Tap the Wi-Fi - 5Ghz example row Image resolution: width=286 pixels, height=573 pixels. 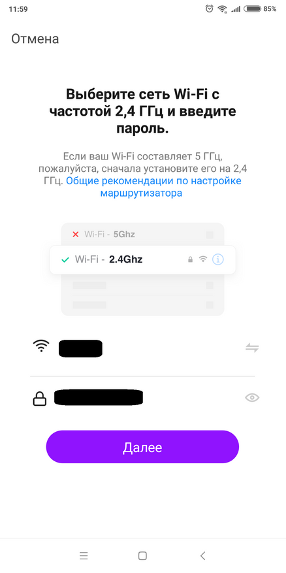coord(142,235)
